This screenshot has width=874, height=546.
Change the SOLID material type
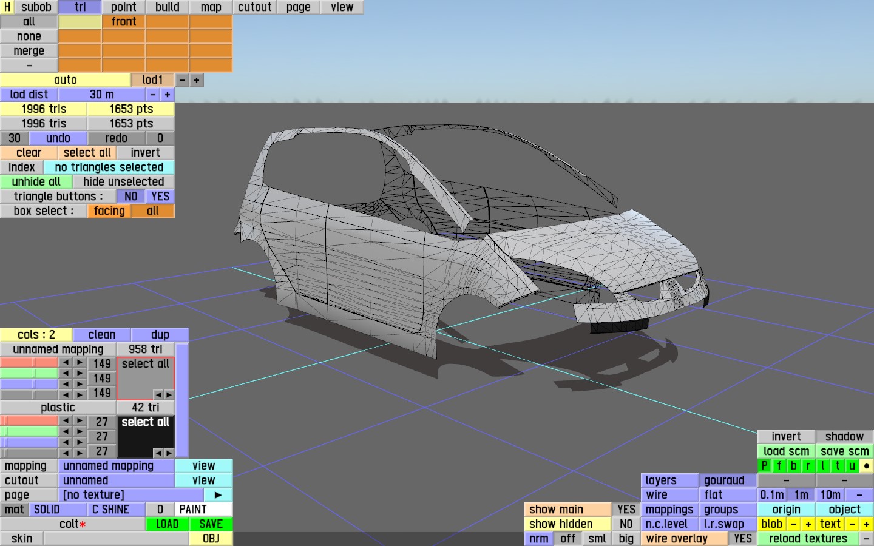58,510
